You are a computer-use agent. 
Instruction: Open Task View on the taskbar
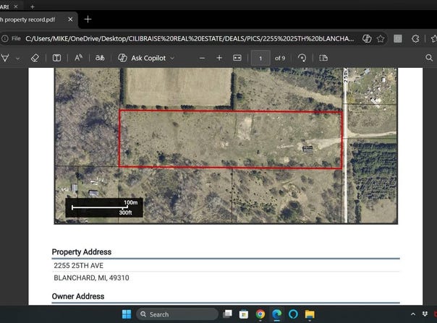coord(227,314)
